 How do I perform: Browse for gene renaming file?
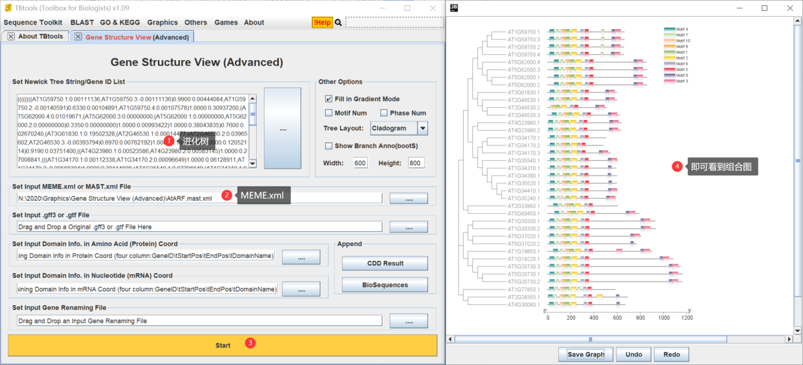408,321
